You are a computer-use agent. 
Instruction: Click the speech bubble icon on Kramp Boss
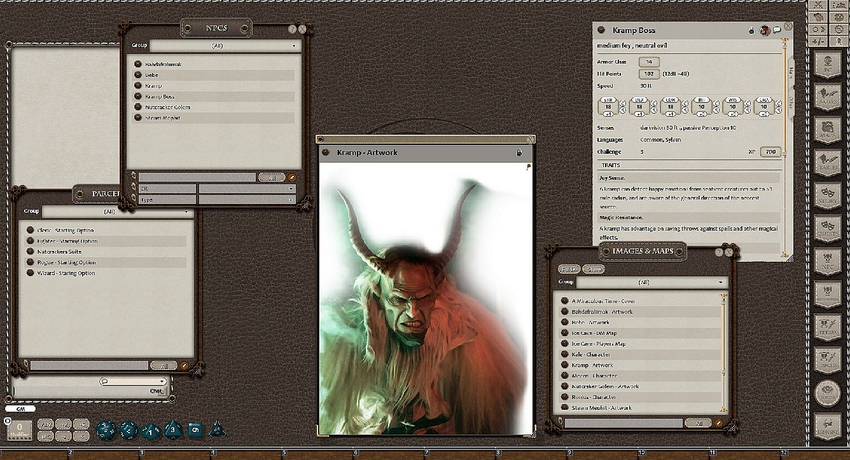[x=777, y=30]
